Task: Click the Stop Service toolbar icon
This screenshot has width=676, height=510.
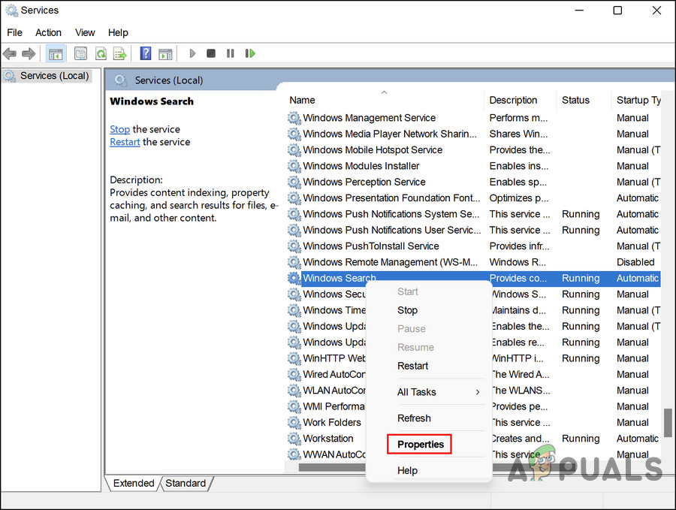Action: click(211, 53)
